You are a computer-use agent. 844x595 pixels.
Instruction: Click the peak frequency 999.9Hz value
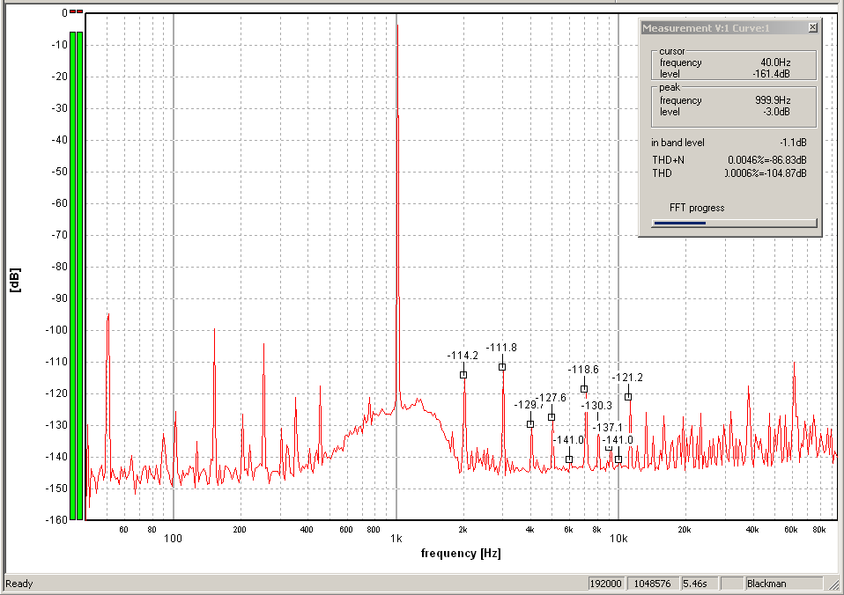[x=772, y=100]
